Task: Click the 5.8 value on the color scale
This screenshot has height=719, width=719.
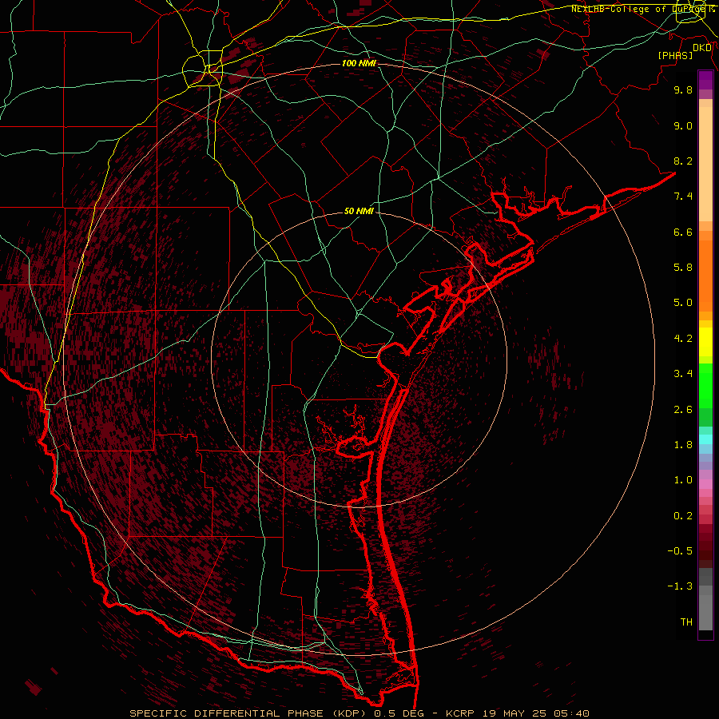Action: pos(683,268)
